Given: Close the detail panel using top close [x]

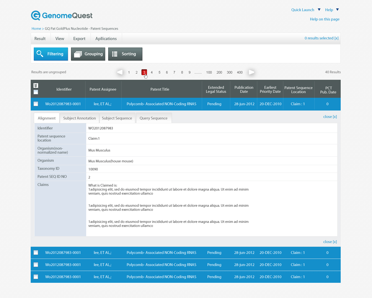Looking at the screenshot, I should [x=330, y=117].
